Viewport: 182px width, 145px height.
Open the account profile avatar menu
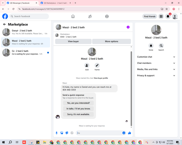click(x=175, y=16)
